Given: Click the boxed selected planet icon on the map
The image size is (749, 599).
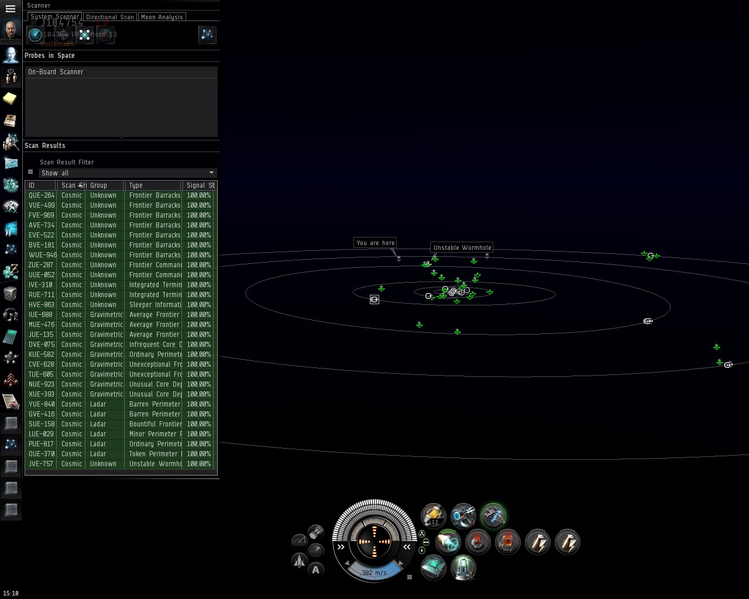Looking at the screenshot, I should tap(374, 299).
